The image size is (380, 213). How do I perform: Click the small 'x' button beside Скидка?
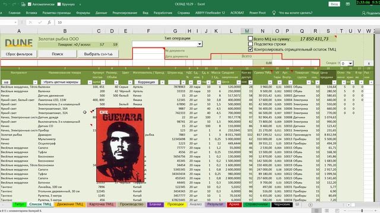(369, 63)
